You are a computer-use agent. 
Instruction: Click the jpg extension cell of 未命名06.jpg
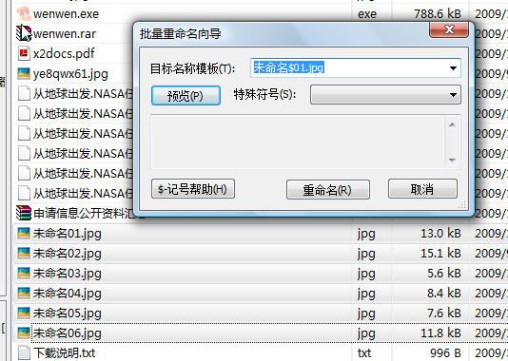[366, 334]
